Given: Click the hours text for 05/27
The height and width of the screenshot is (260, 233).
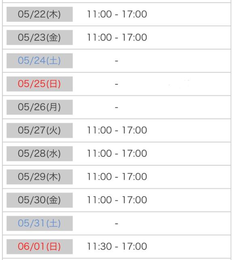Looking at the screenshot, I should click(x=117, y=130).
